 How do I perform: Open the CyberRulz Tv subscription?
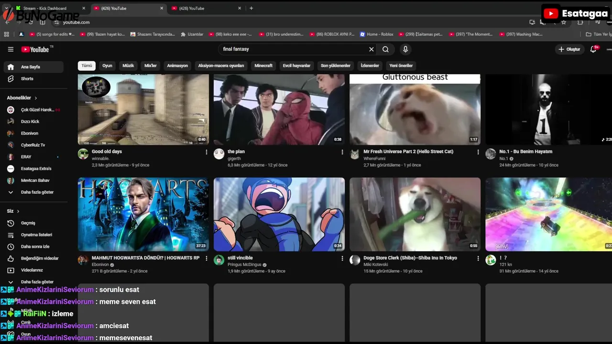coord(33,145)
